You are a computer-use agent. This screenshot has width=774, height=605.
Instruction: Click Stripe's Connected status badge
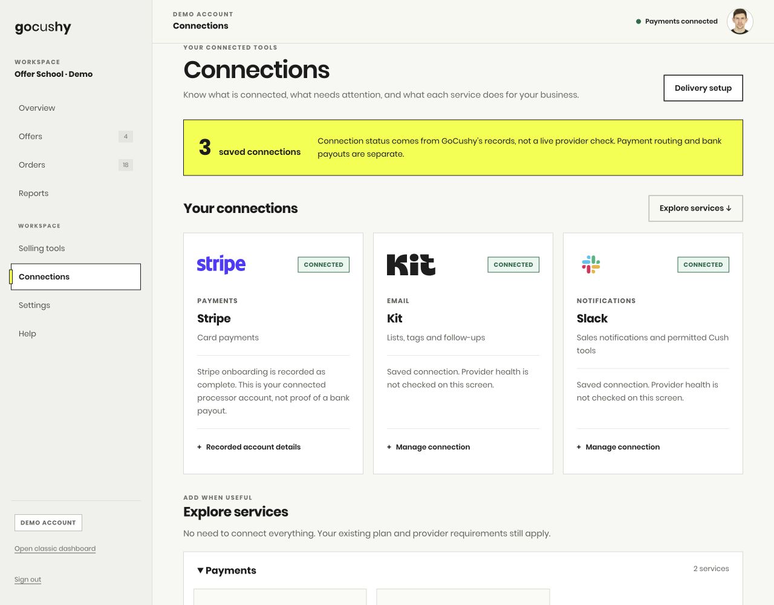coord(324,264)
